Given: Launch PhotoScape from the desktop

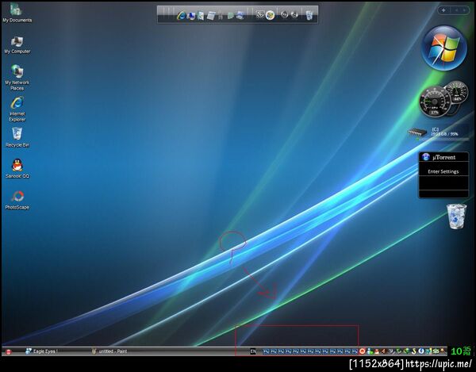Looking at the screenshot, I should click(17, 200).
